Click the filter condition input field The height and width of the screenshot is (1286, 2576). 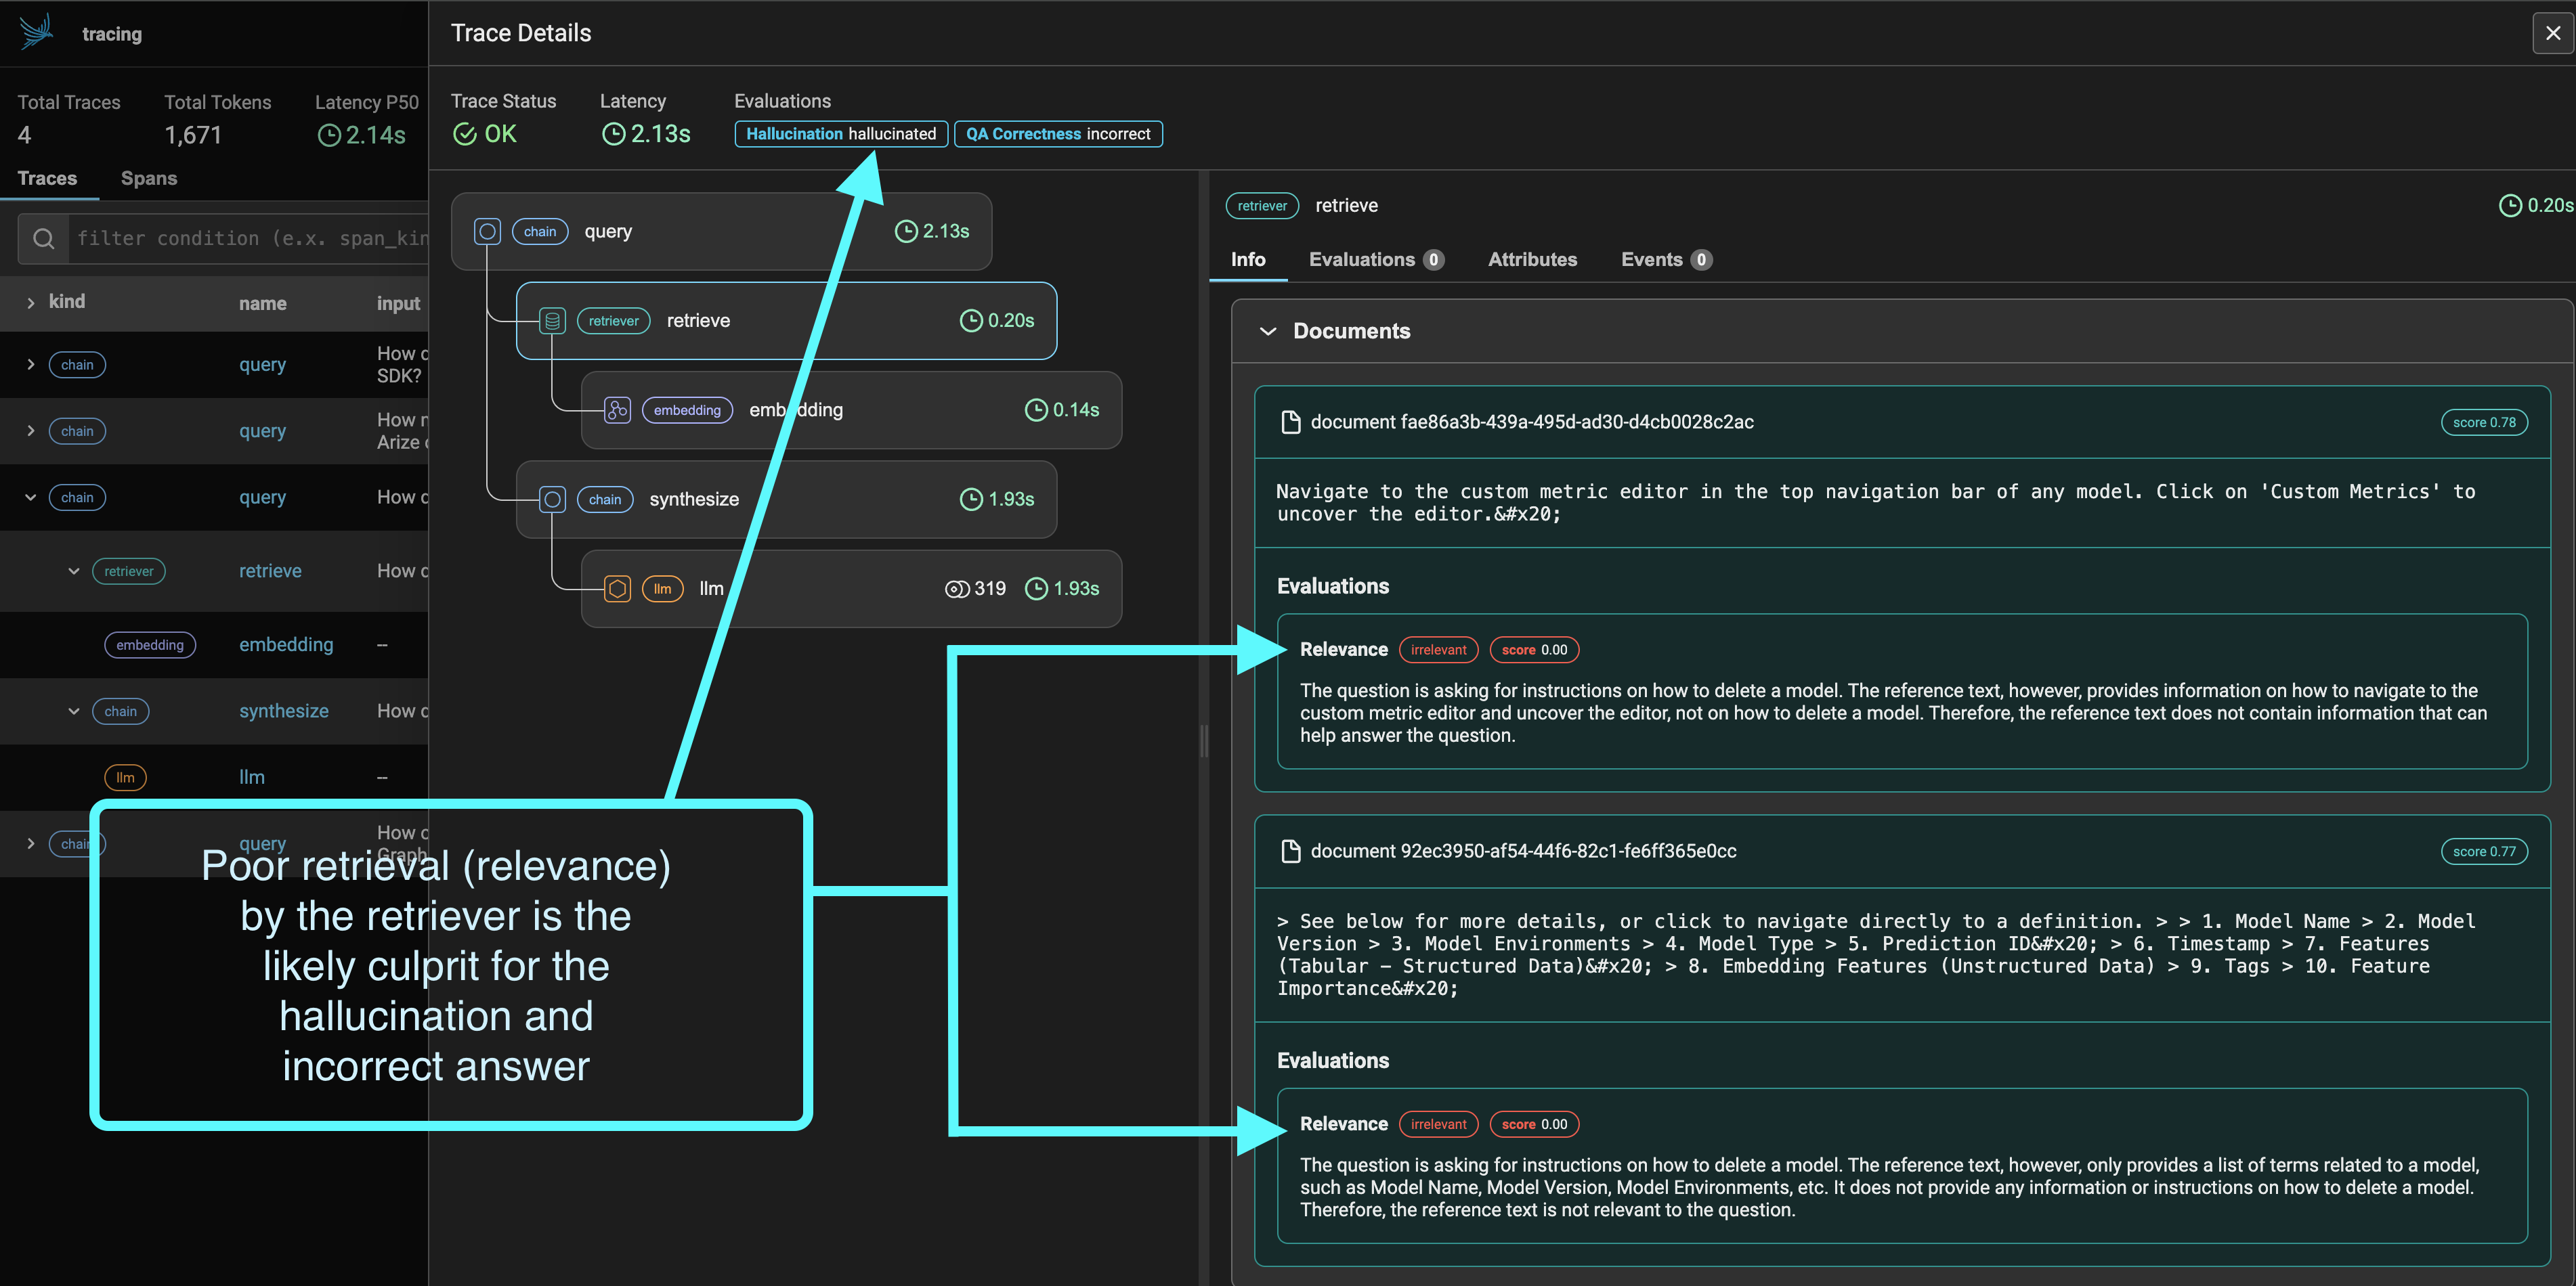[250, 239]
